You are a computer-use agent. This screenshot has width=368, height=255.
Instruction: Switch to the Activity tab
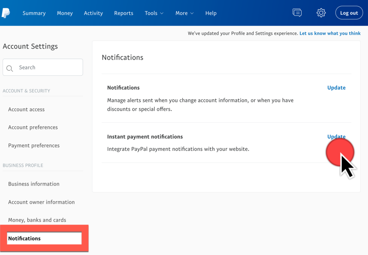click(93, 13)
